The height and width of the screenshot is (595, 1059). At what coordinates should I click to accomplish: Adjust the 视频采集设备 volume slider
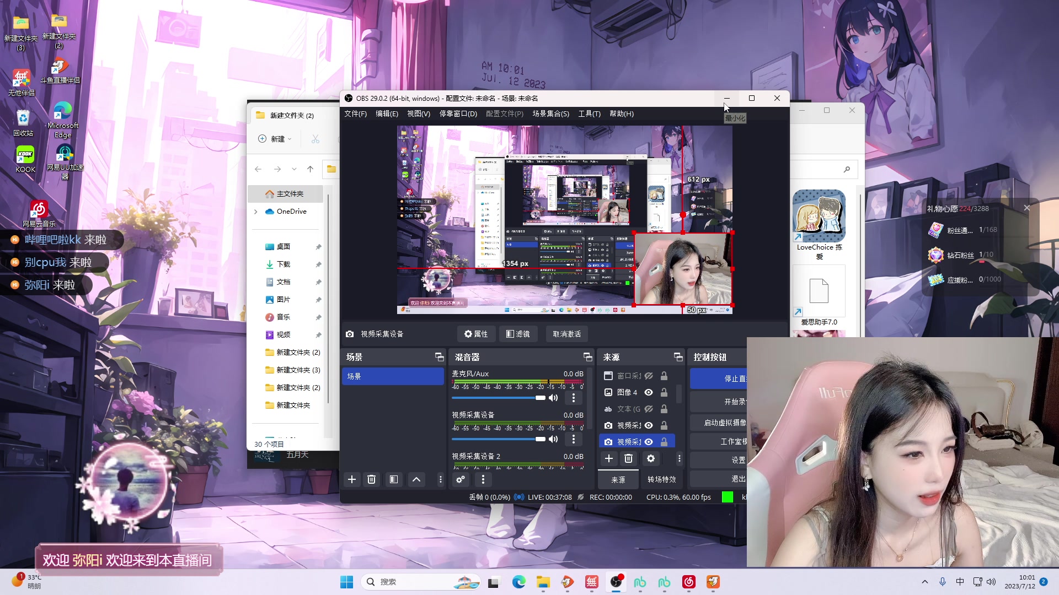coord(499,439)
